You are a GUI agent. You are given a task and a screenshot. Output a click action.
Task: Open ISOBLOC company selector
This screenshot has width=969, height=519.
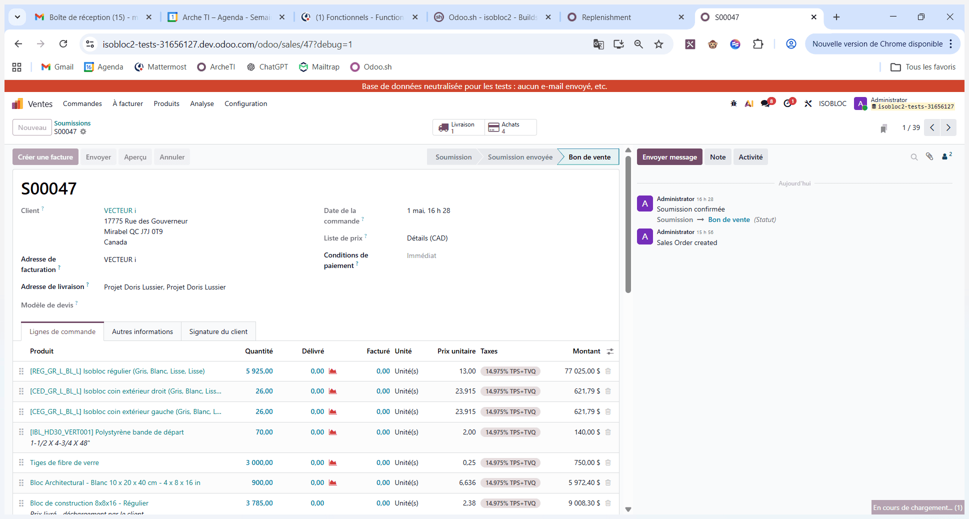tap(832, 103)
